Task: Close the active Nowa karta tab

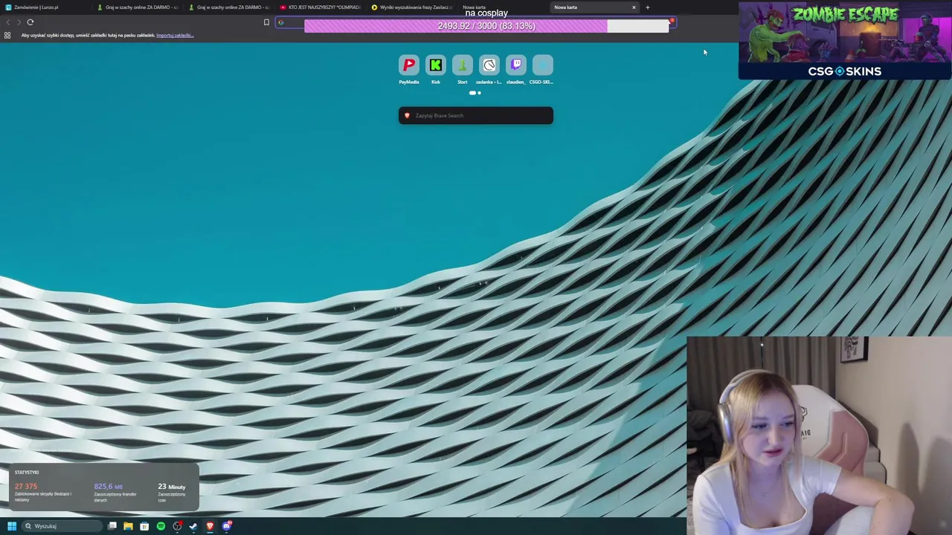Action: (x=634, y=7)
